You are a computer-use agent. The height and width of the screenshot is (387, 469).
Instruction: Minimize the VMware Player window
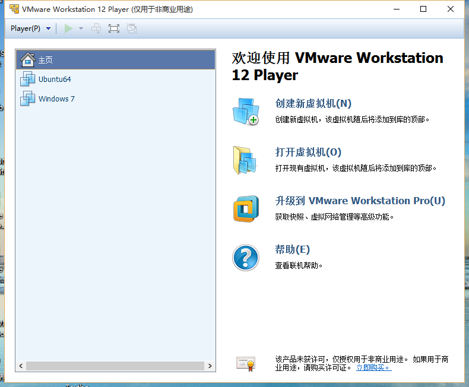tap(397, 9)
